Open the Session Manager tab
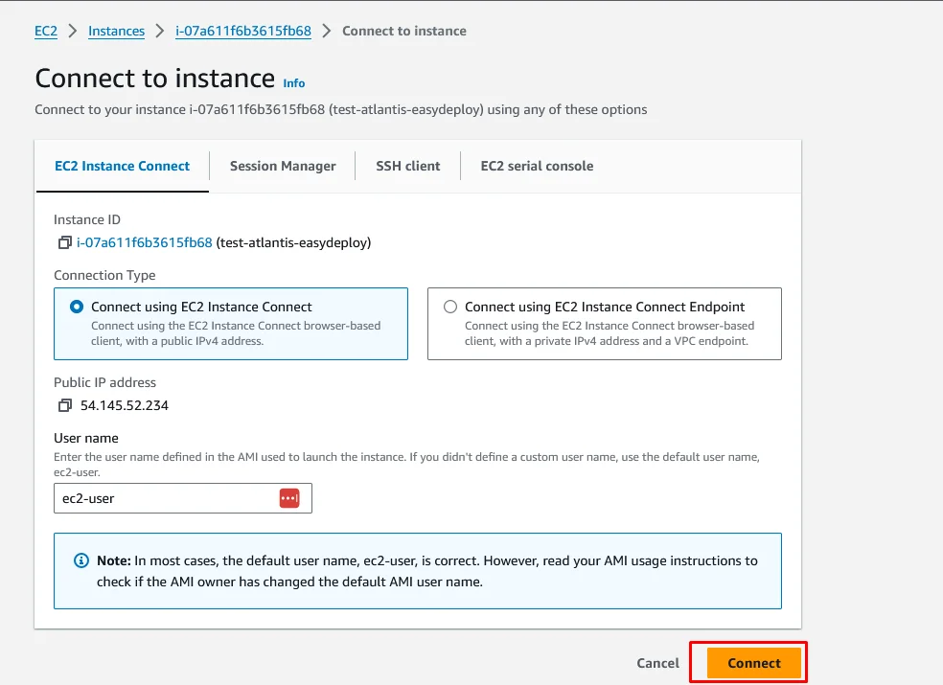 (x=283, y=166)
